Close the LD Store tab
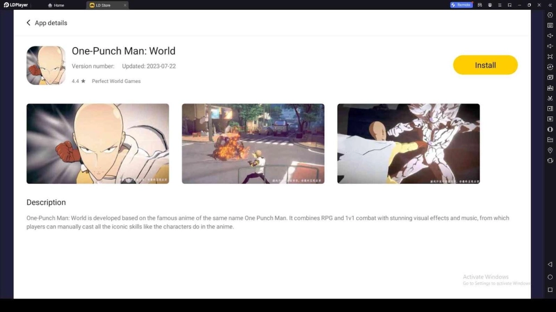Screen dimensions: 556x312 coord(125,5)
